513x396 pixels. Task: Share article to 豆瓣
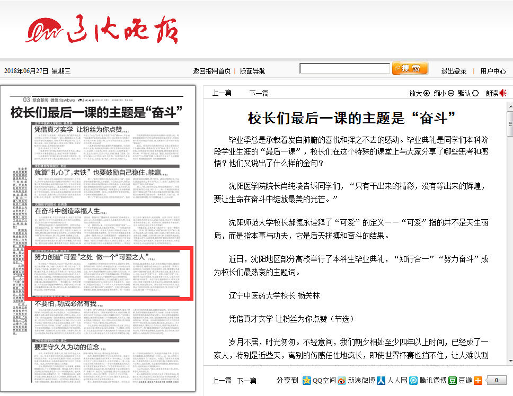[459, 380]
